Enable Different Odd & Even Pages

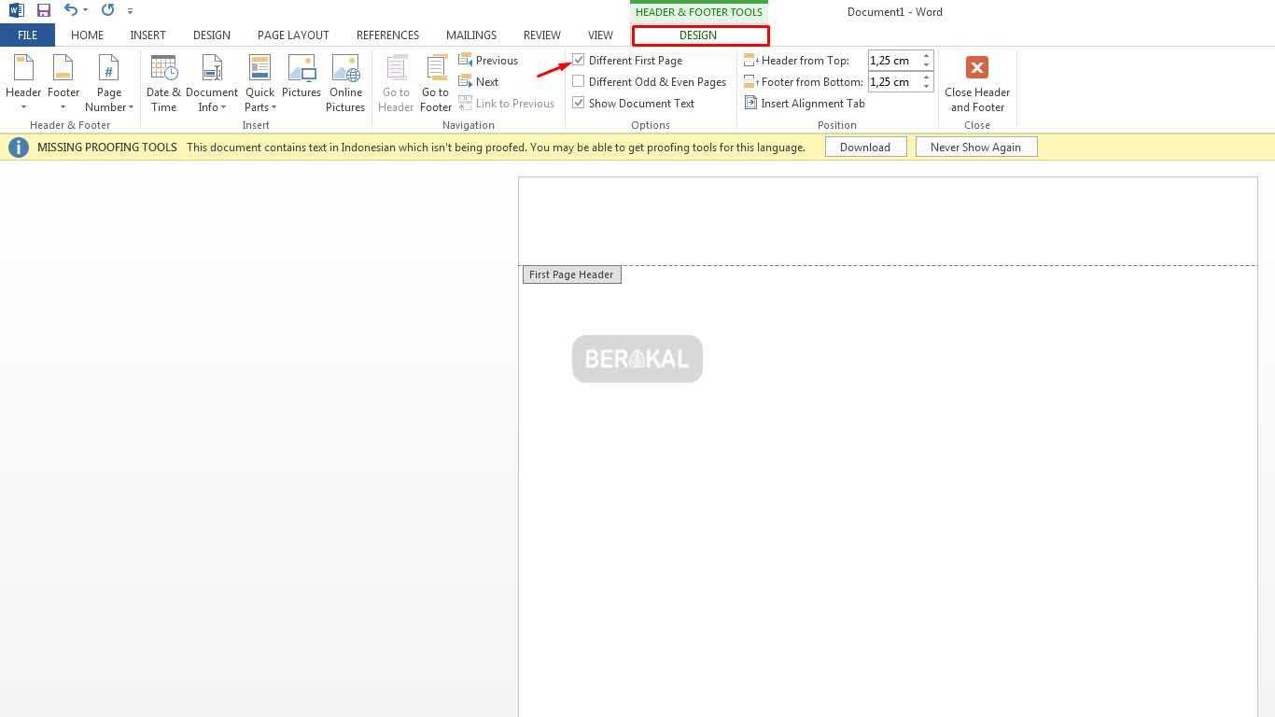(579, 81)
